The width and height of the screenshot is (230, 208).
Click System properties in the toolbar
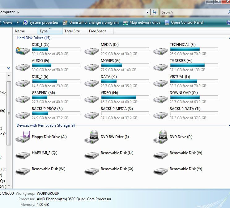(x=40, y=22)
